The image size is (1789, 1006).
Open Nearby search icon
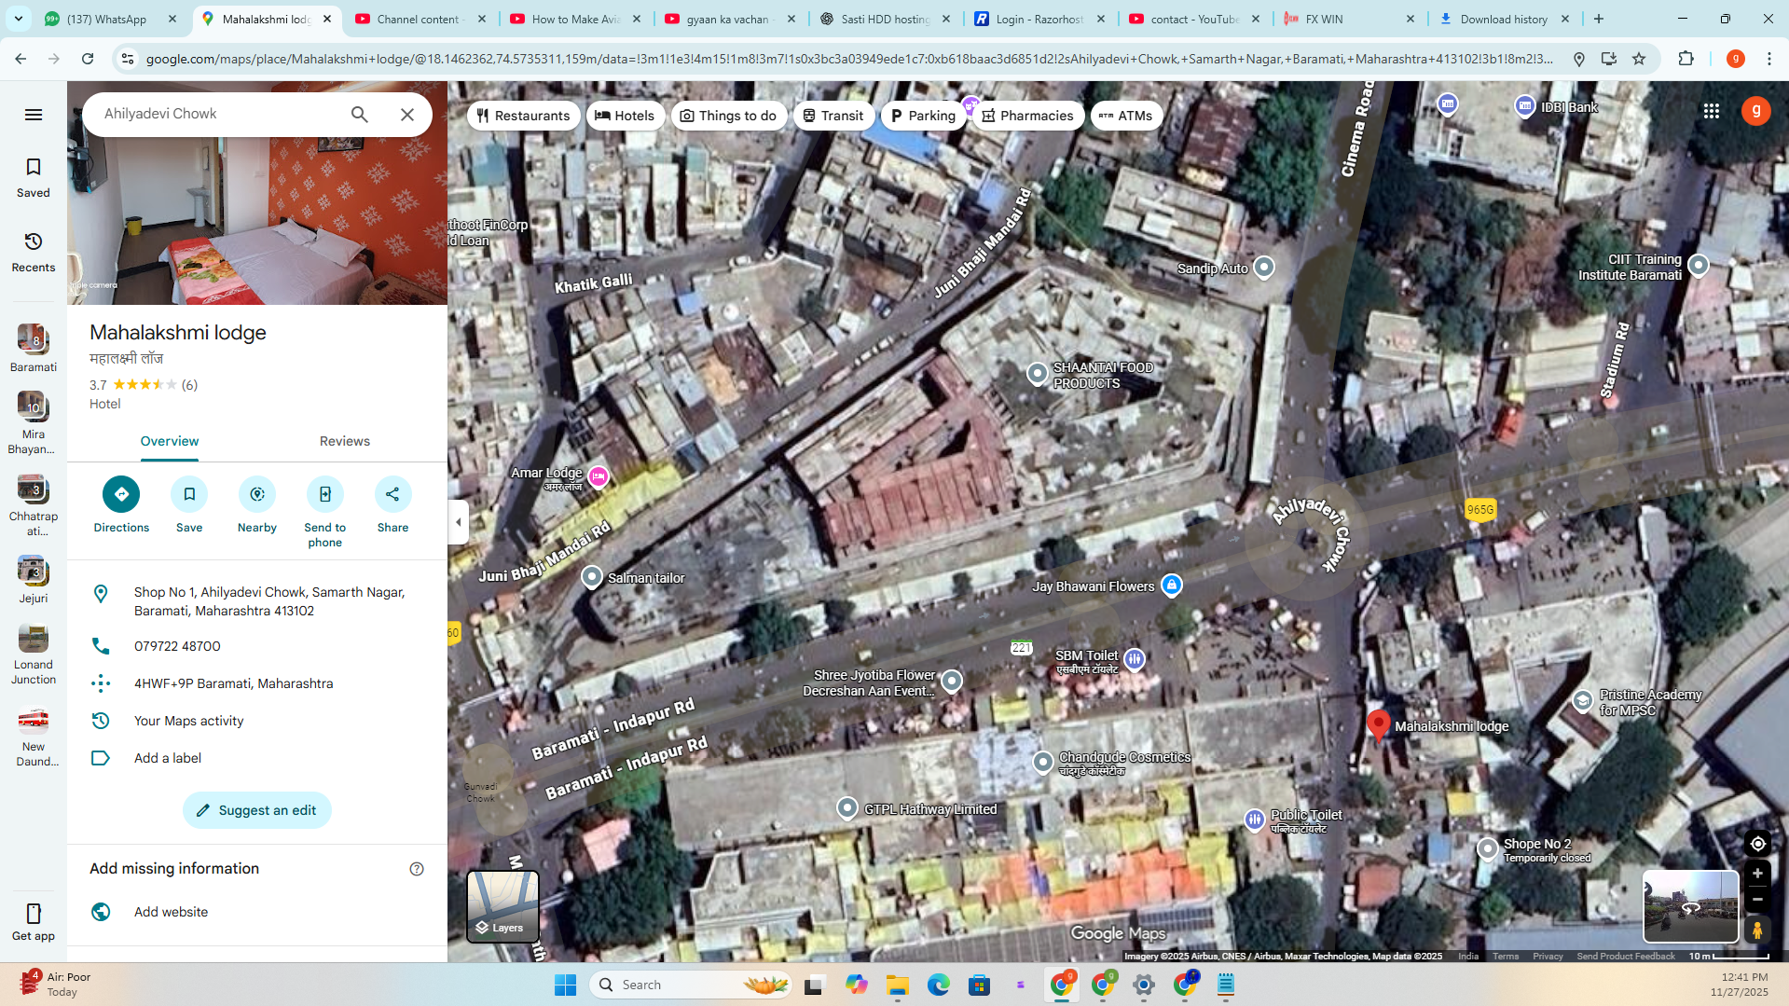click(x=257, y=494)
